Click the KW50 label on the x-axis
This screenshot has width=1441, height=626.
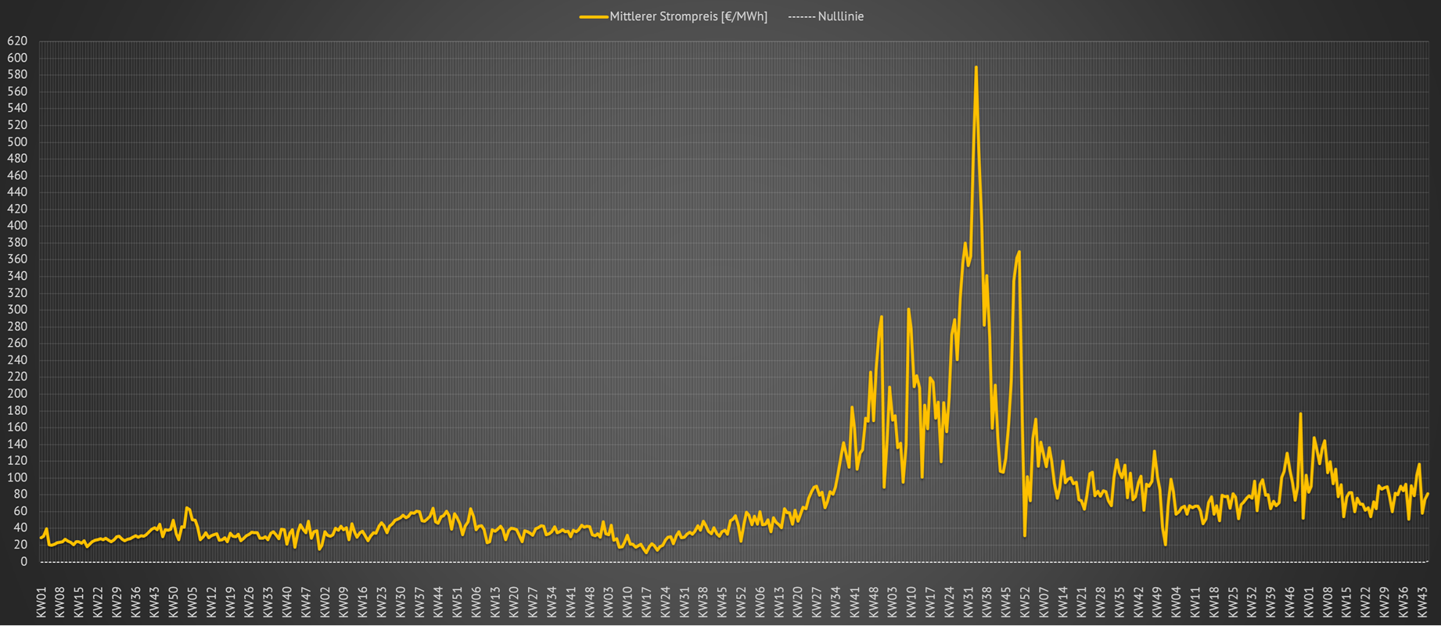coord(174,603)
